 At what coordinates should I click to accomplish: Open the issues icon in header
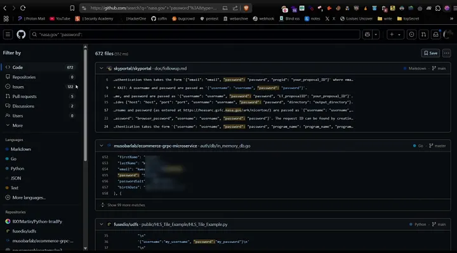(x=411, y=35)
